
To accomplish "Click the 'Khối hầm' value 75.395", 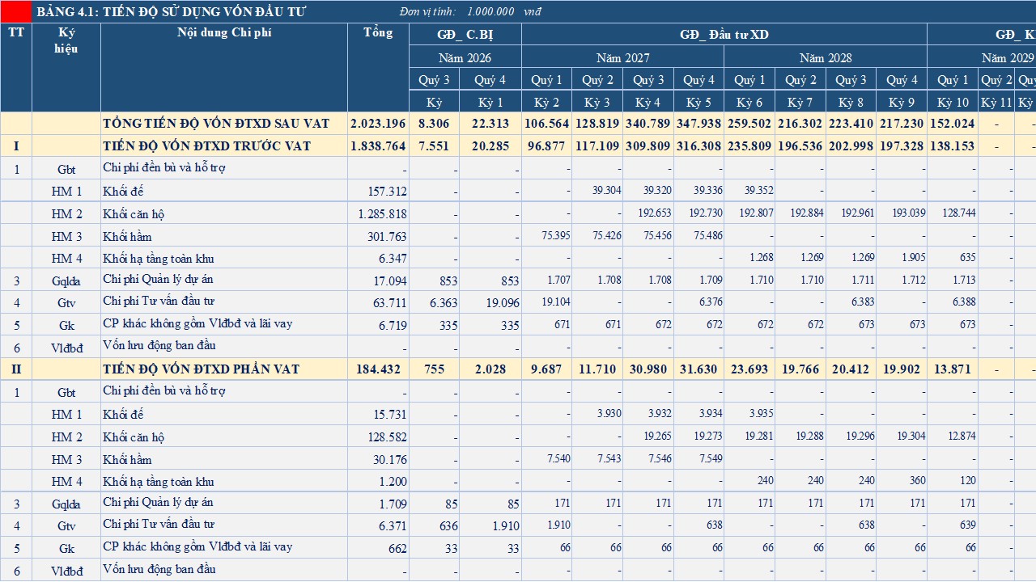I will [547, 236].
